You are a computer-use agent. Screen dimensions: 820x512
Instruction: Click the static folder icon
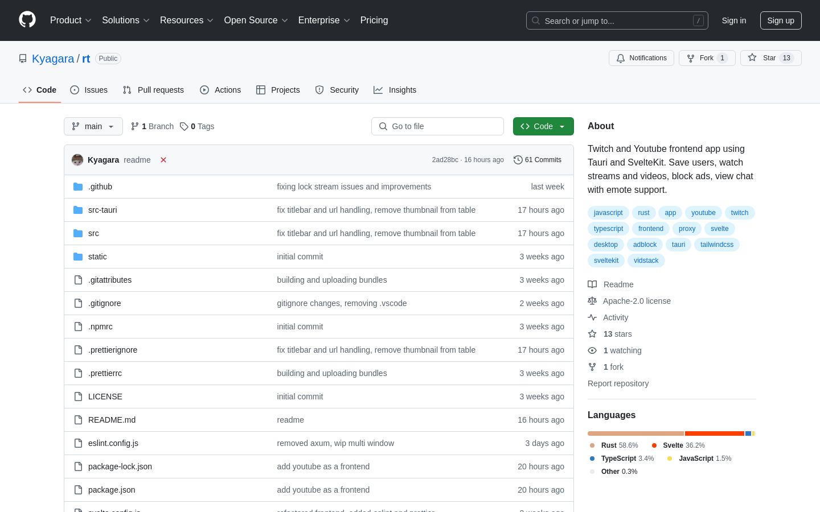78,257
